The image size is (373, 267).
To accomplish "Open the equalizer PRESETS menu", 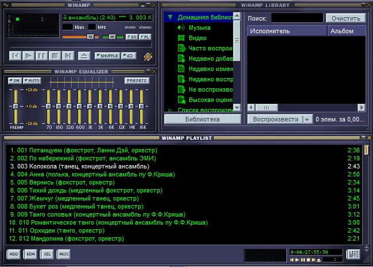I will [x=137, y=81].
